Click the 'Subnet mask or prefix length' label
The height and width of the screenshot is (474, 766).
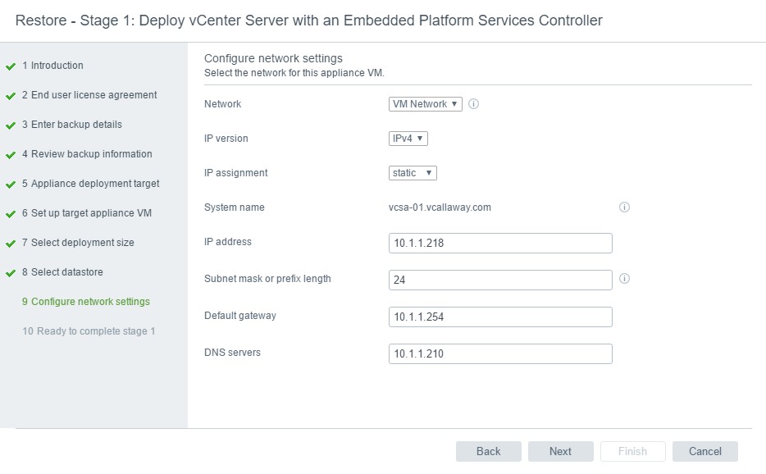pyautogui.click(x=267, y=279)
